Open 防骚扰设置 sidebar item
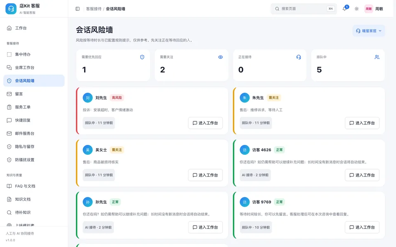 coord(34,160)
